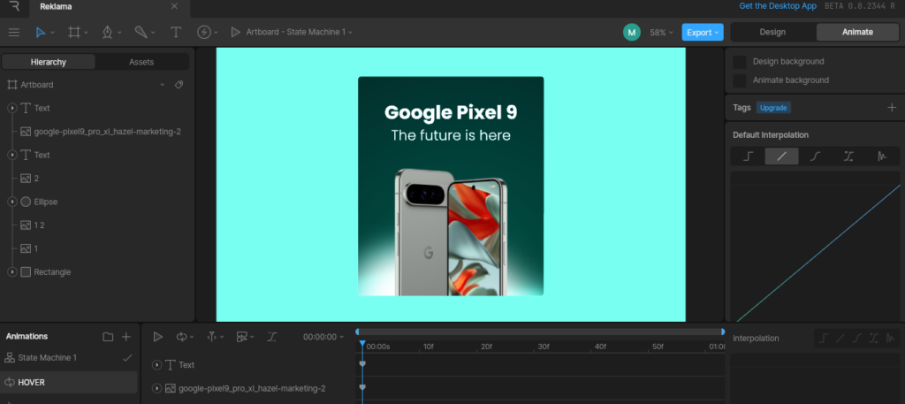Set default interpolation to Linear
This screenshot has width=905, height=404.
point(781,156)
